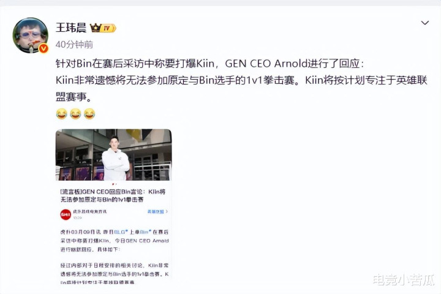Open the blue 英雄联盟 topic link
This screenshot has height=294, width=441.
[156, 211]
